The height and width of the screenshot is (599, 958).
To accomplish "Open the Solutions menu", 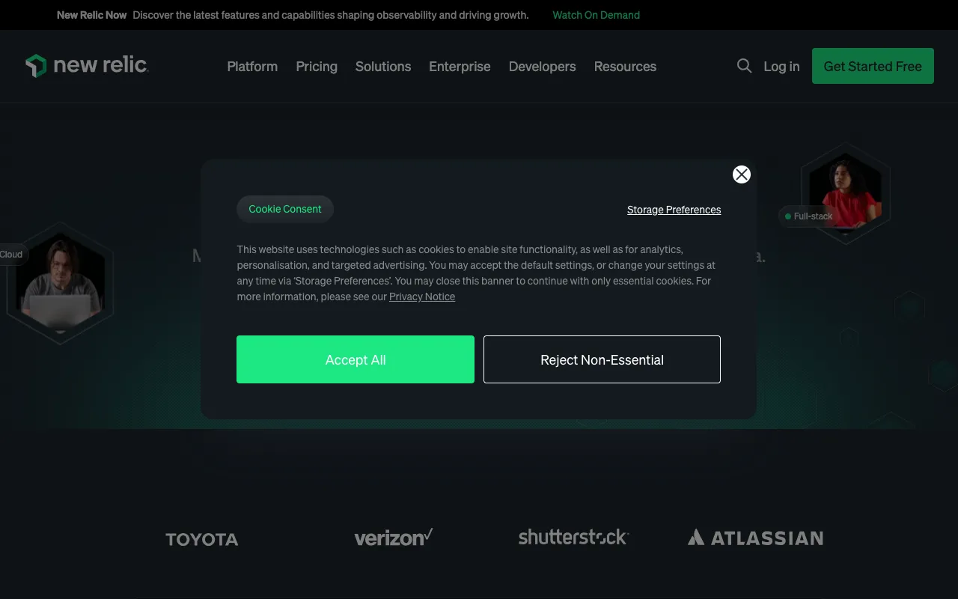I will click(382, 67).
